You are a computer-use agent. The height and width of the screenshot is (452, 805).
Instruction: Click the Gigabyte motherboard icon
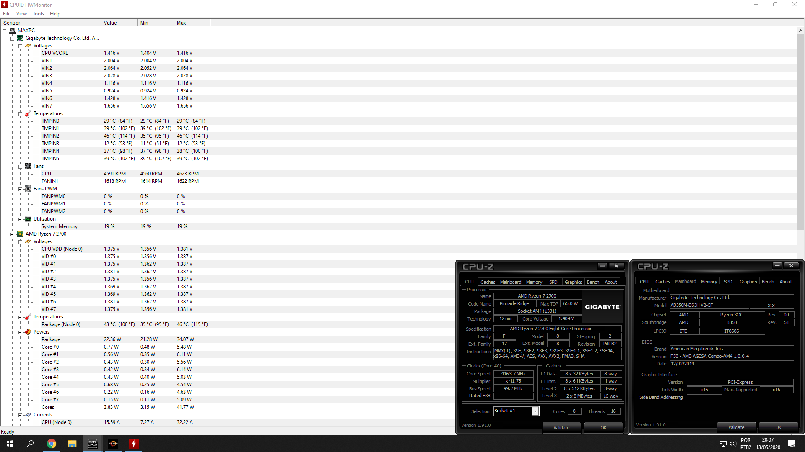coord(20,38)
